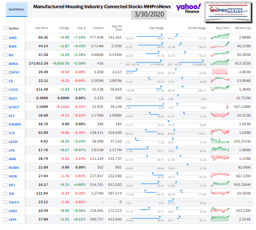Click the LPX day chart sparkline

tap(220, 149)
